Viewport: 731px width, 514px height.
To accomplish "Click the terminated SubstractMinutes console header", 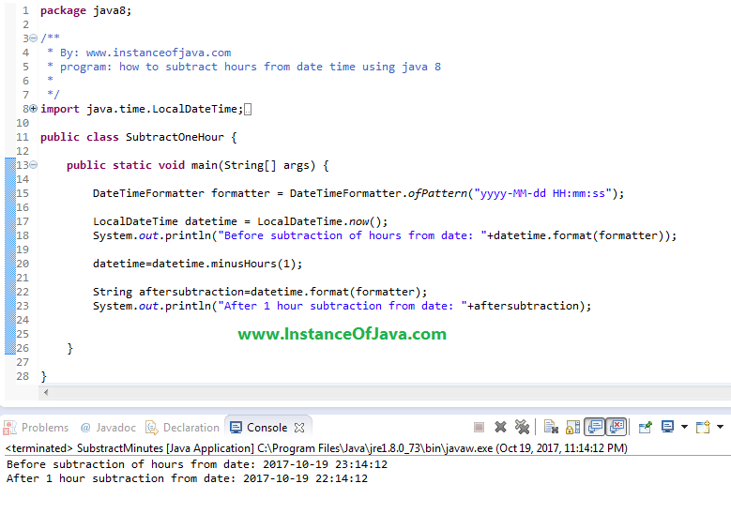I will click(316, 448).
